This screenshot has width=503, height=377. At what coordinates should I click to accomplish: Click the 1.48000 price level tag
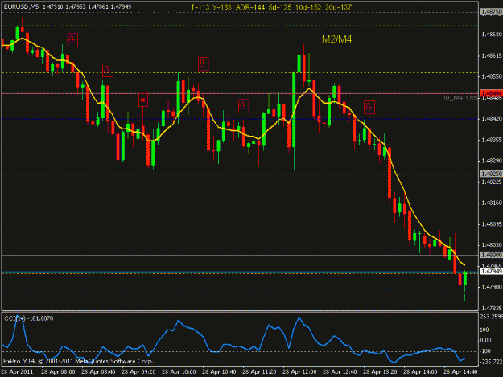(x=491, y=255)
